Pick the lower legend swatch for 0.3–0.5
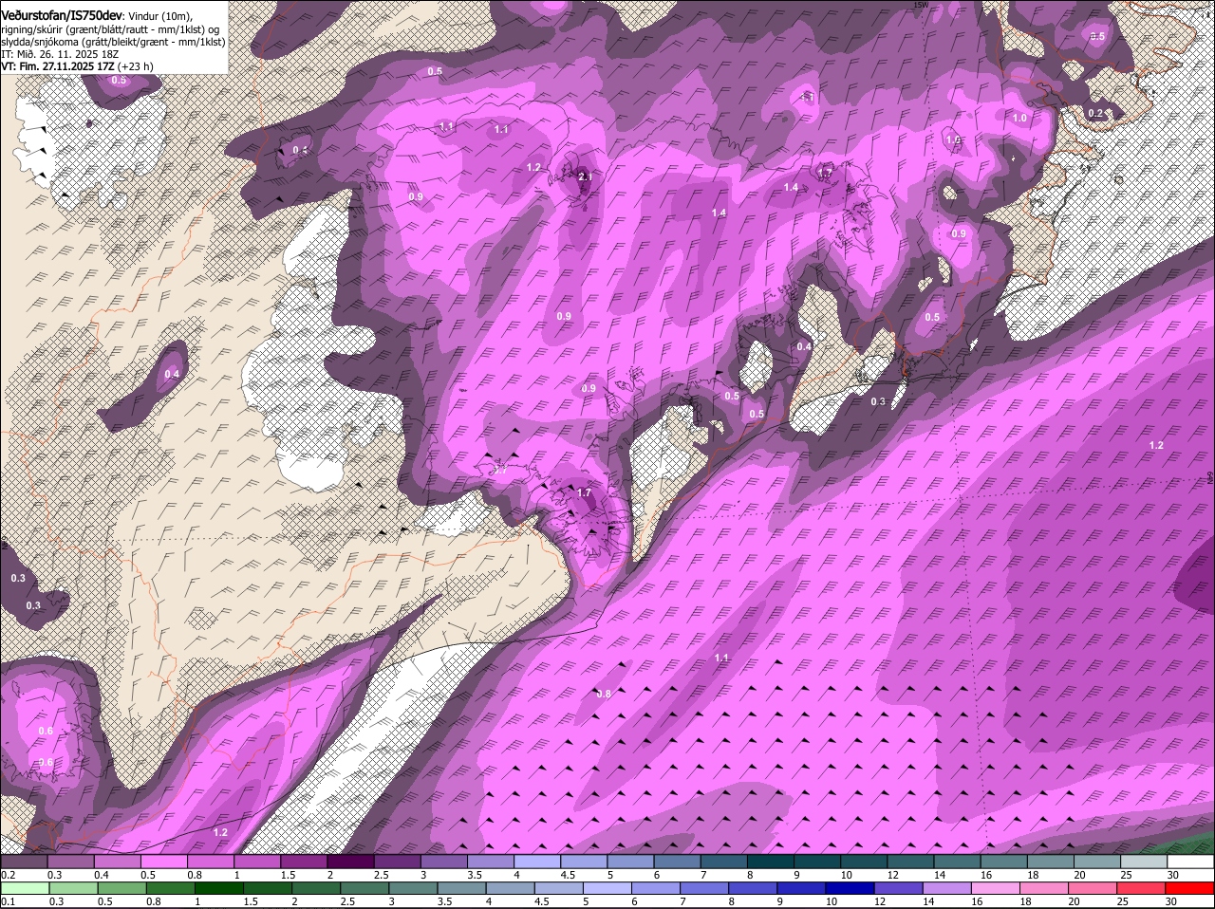The image size is (1215, 909). tap(74, 889)
